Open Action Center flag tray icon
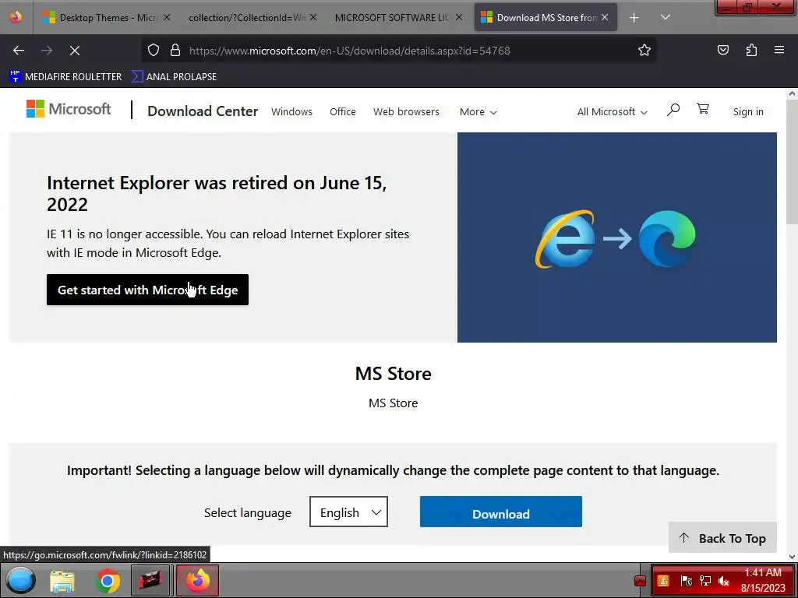This screenshot has width=798, height=598. [x=686, y=581]
